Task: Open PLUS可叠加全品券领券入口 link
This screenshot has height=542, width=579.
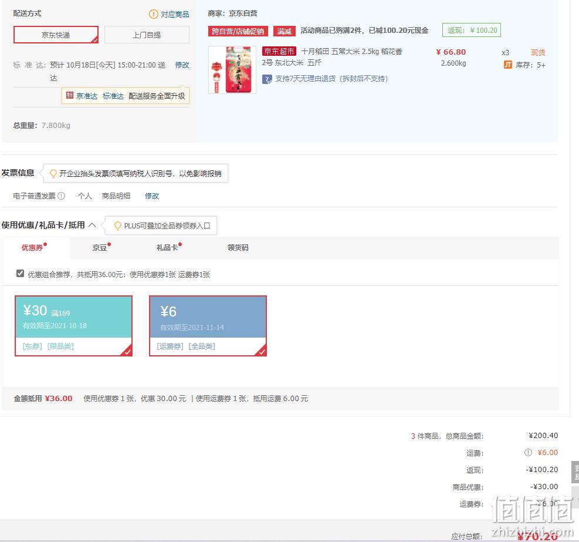Action: pos(167,225)
